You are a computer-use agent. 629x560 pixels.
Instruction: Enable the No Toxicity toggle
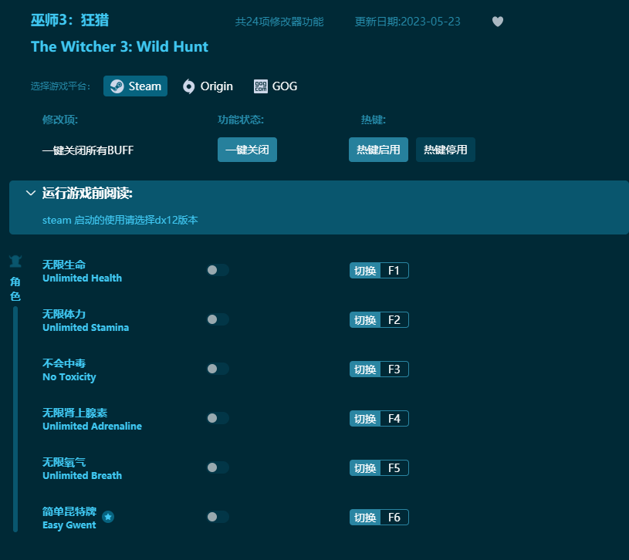point(217,369)
